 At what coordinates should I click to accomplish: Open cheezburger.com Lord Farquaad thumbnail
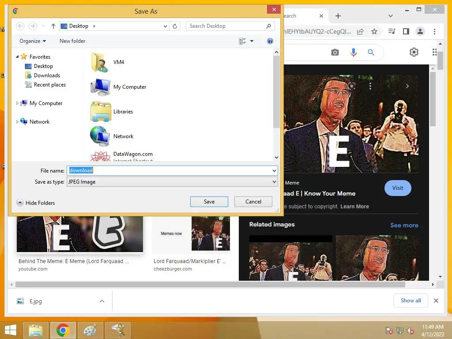coord(191,234)
